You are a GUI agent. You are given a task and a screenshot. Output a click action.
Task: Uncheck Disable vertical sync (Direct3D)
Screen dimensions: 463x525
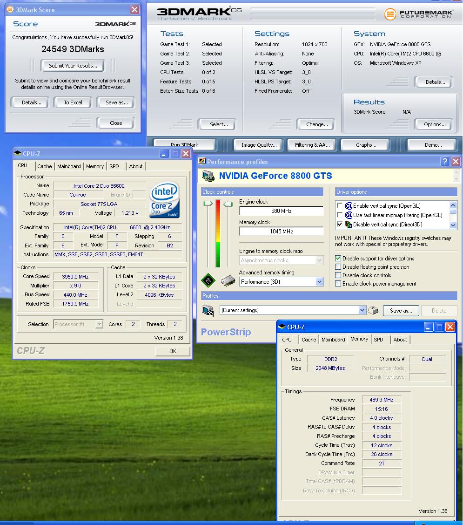[x=340, y=225]
